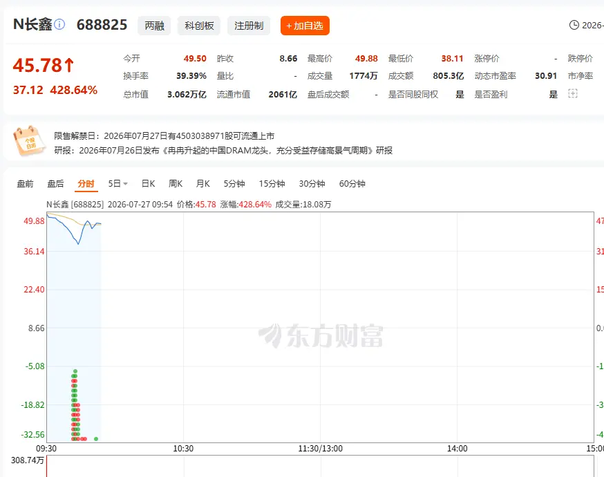
Task: Click the current price 45.78
Action: click(x=37, y=65)
